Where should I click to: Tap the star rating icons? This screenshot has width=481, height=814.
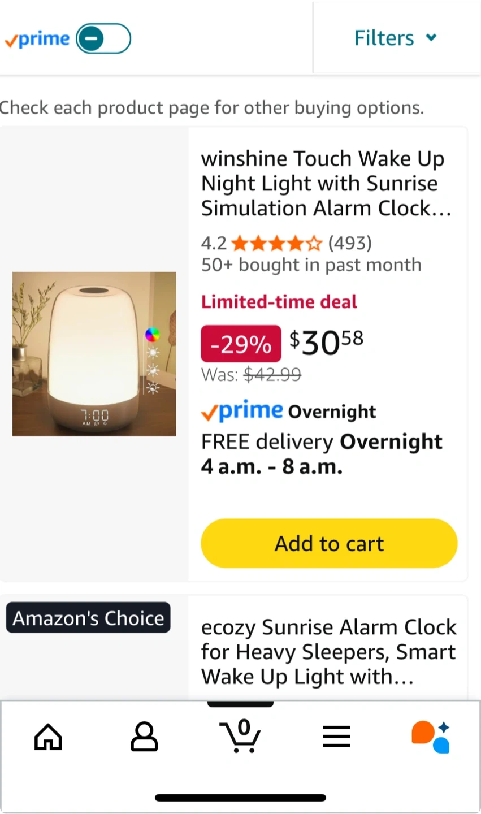[x=276, y=244]
